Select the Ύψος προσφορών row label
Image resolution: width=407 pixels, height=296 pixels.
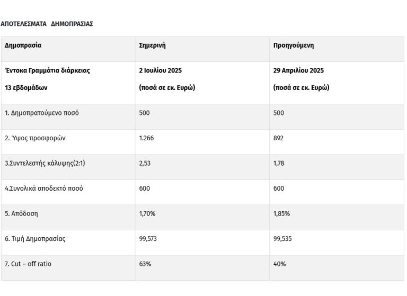pos(35,138)
